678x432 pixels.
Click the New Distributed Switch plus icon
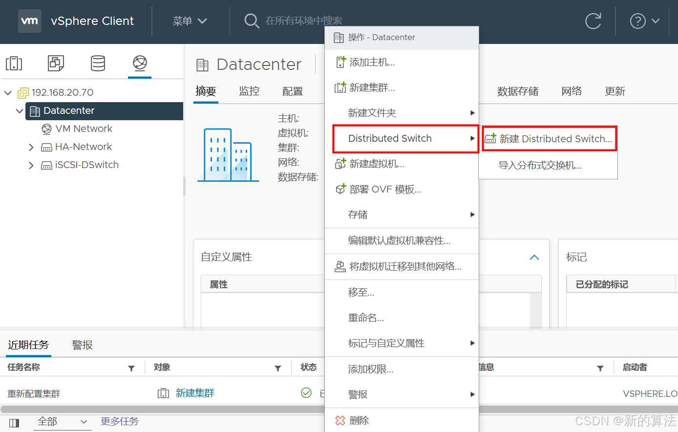click(x=490, y=139)
